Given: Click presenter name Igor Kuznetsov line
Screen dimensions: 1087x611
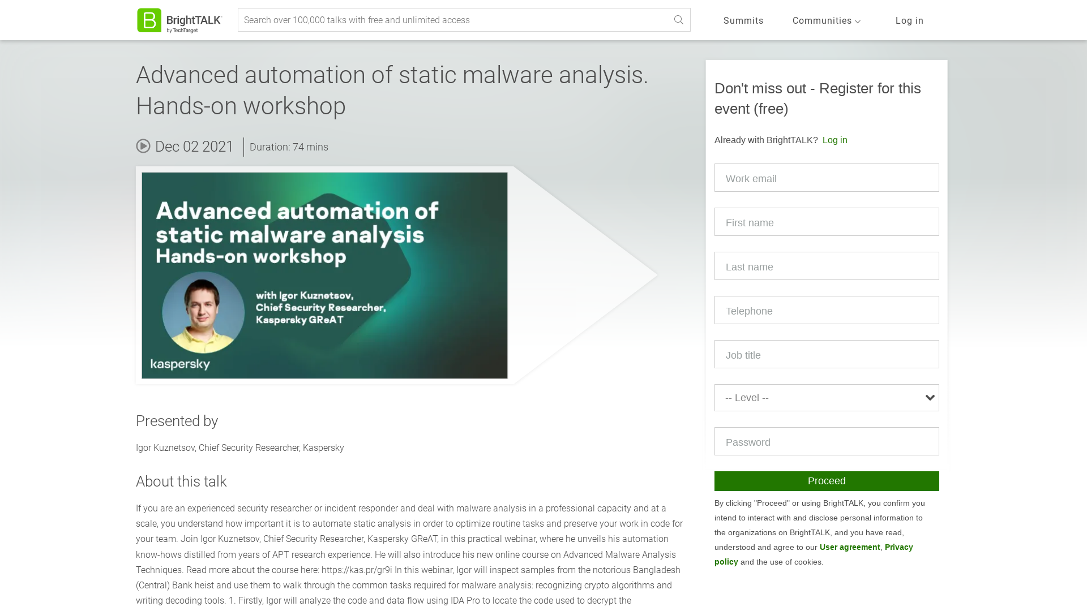Looking at the screenshot, I should (240, 448).
